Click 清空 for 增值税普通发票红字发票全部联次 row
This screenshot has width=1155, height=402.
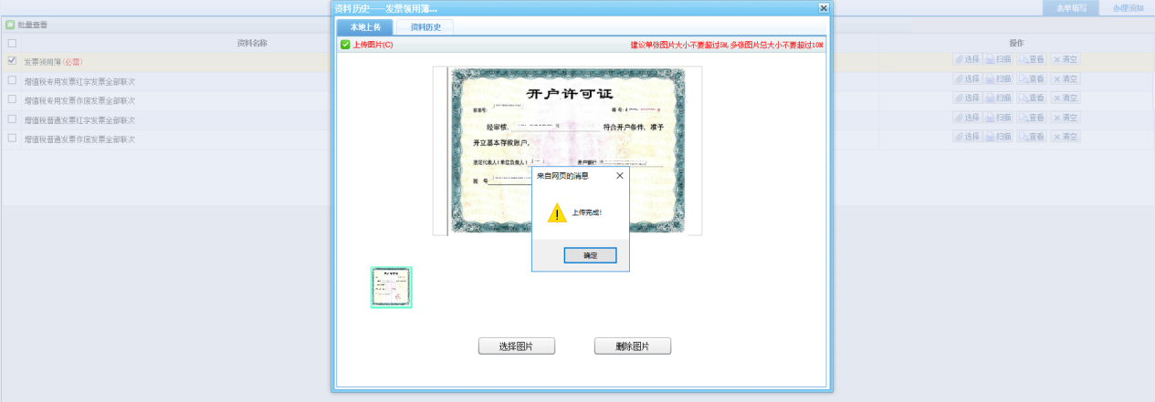pyautogui.click(x=1065, y=118)
